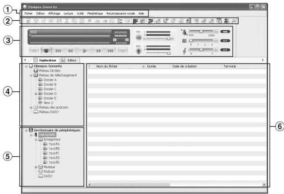
Task: Collapse the Gestionnaire de périphériques tree
Action: 26,130
